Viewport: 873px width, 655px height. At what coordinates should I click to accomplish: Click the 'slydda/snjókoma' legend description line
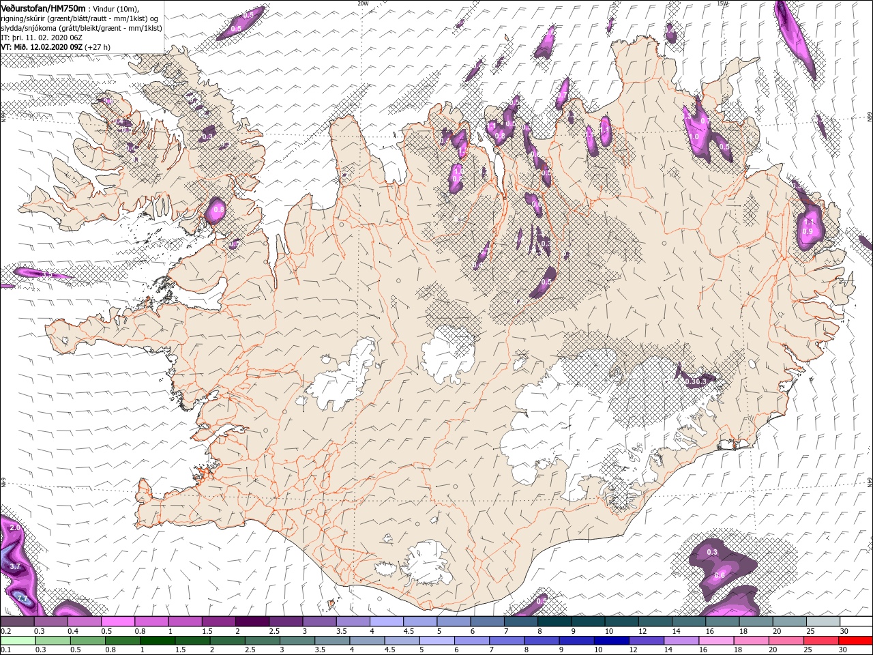80,27
